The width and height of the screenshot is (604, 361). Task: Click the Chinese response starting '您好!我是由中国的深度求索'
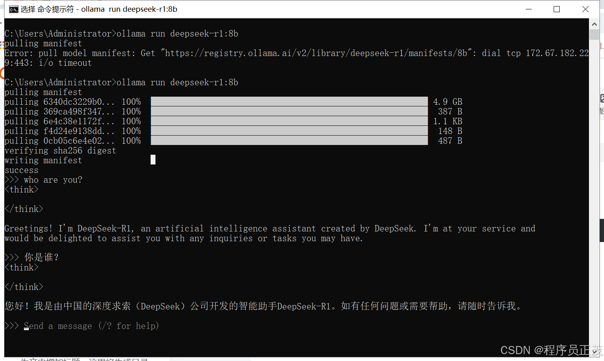263,306
